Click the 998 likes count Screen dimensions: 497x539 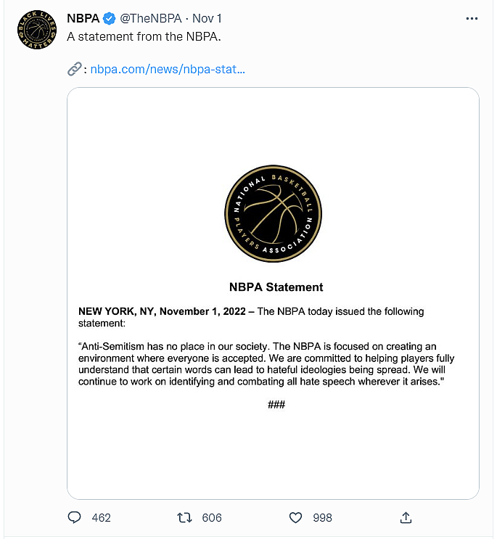tap(322, 517)
